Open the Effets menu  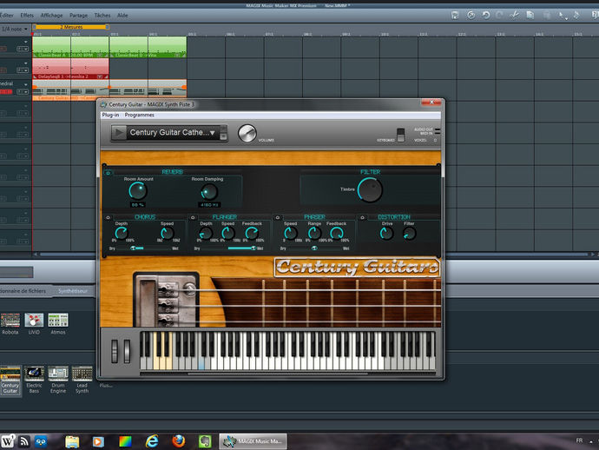[x=27, y=16]
